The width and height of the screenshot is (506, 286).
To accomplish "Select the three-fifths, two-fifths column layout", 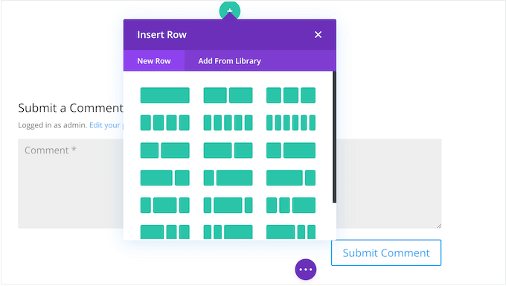I will coord(228,150).
